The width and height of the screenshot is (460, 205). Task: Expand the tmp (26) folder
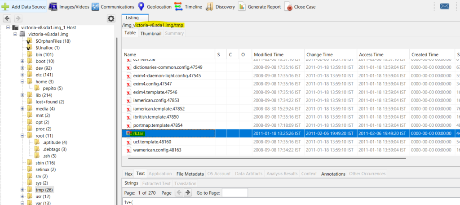coord(22,190)
